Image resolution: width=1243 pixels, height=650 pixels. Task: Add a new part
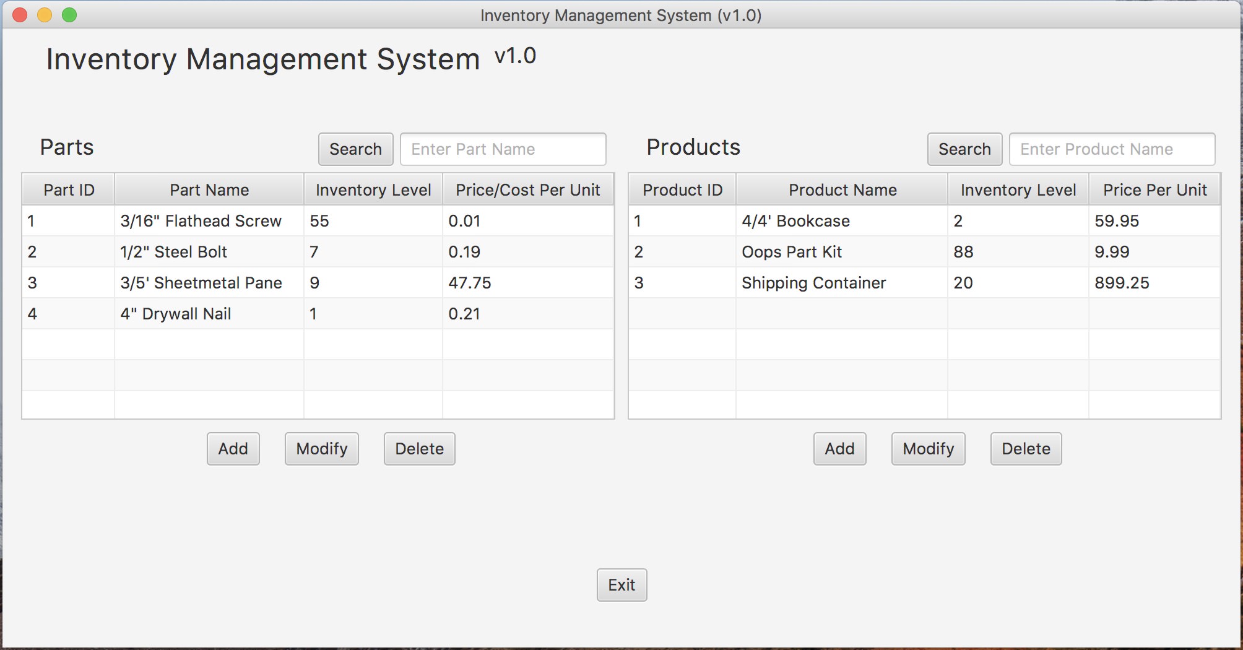(x=233, y=449)
